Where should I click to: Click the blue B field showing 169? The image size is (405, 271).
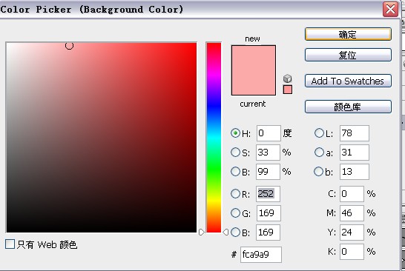click(x=268, y=232)
